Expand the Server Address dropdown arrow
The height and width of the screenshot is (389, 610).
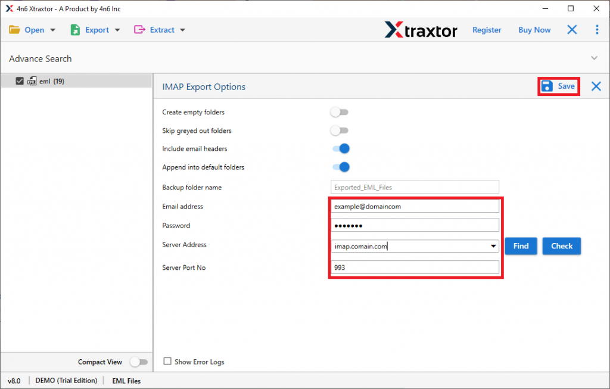493,246
